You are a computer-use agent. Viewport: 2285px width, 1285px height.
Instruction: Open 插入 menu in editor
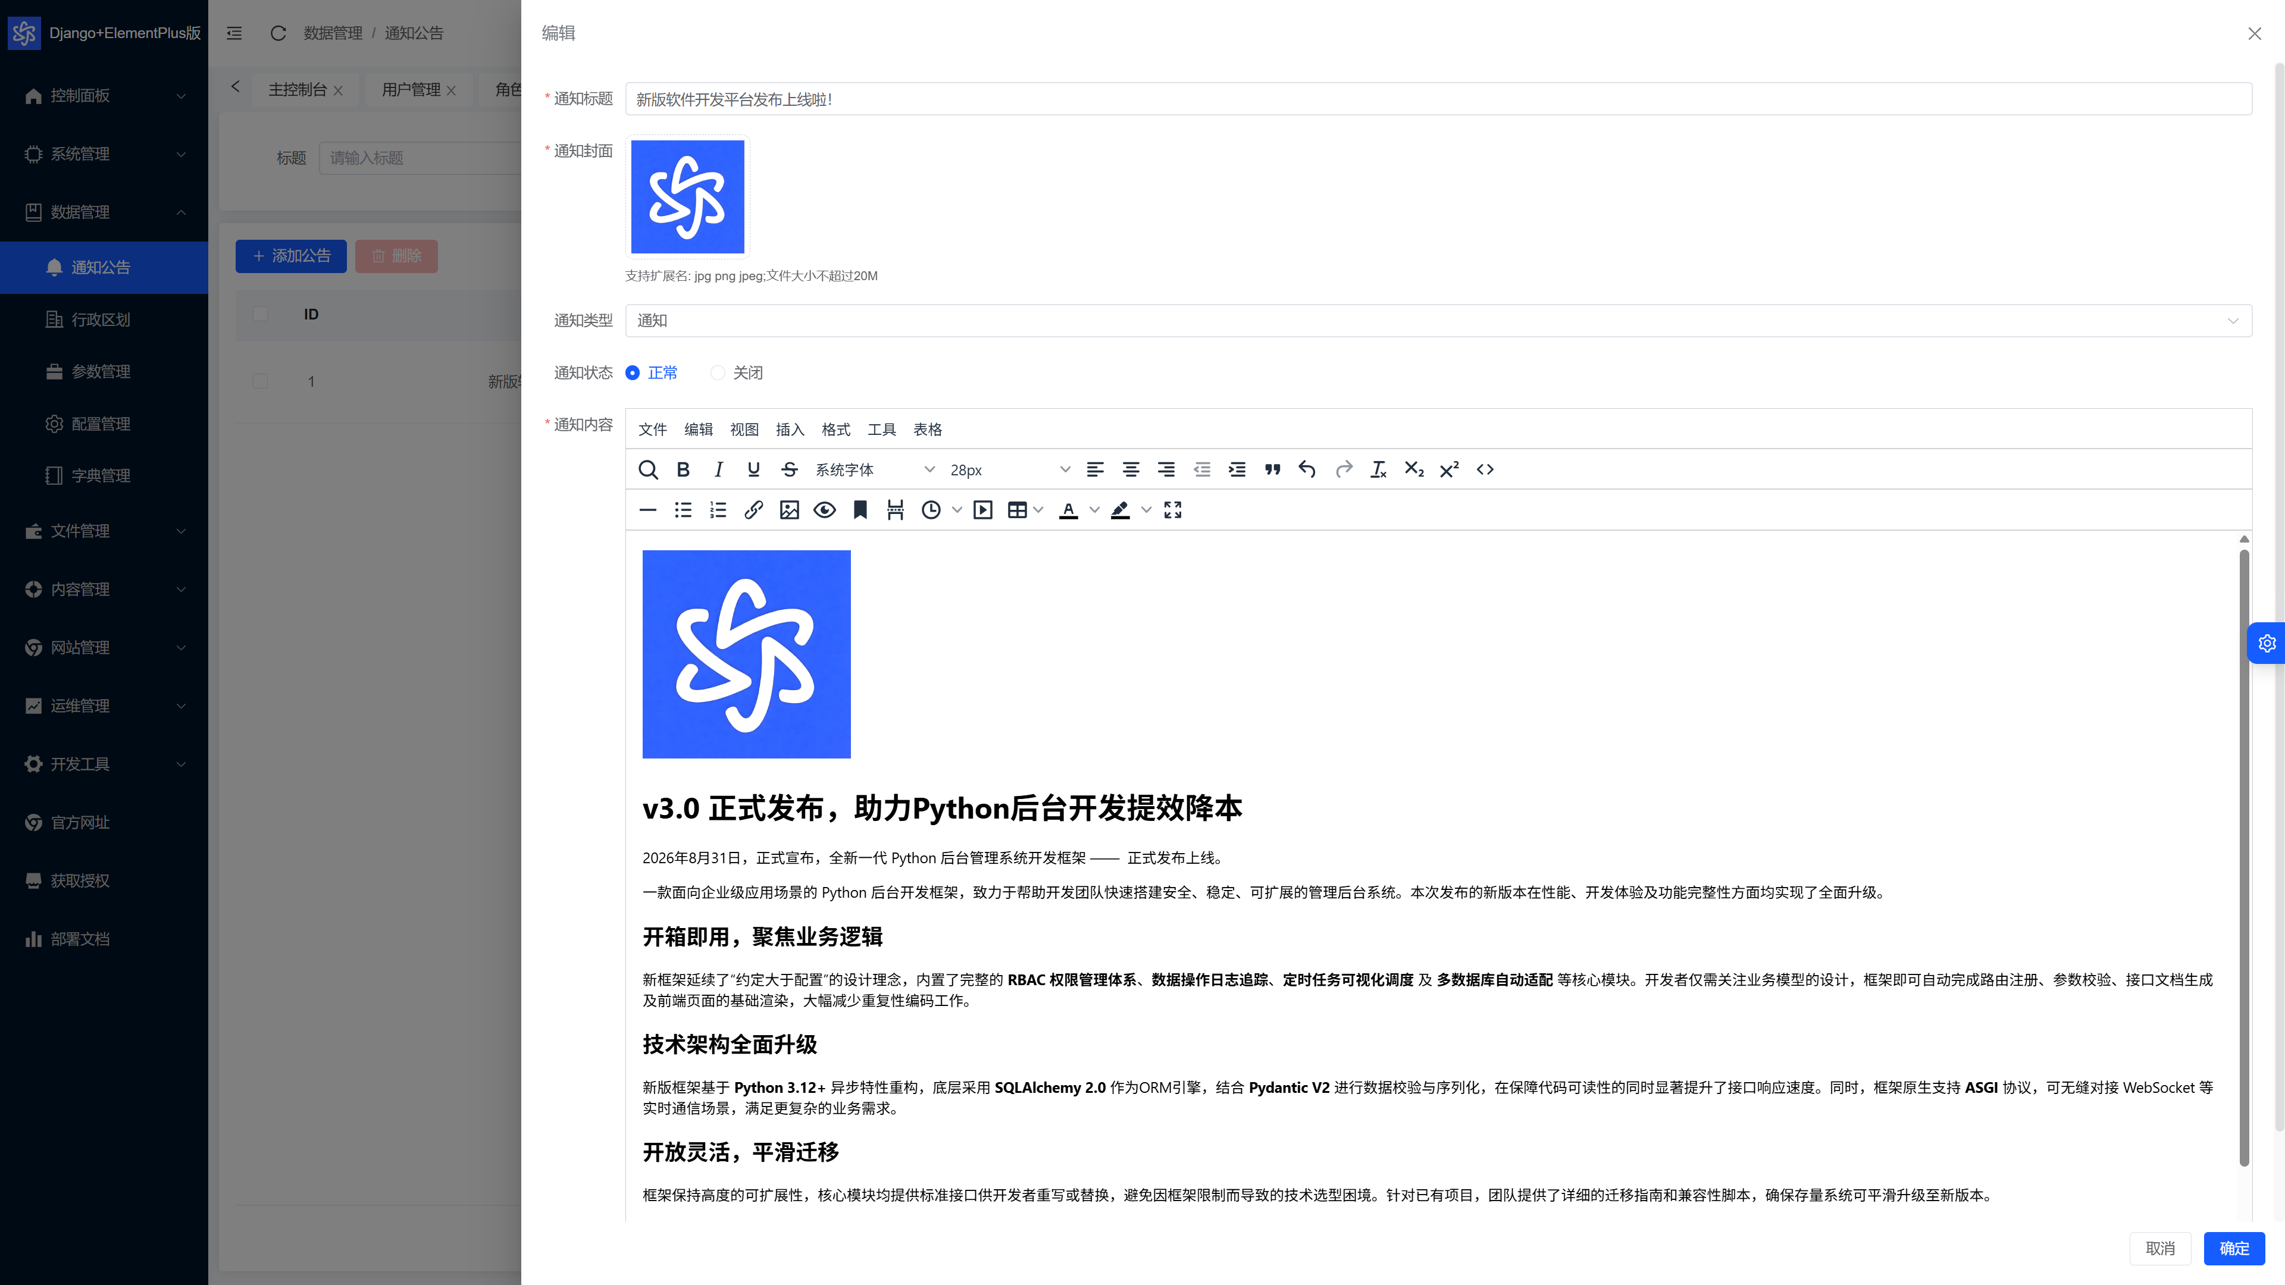[x=790, y=429]
